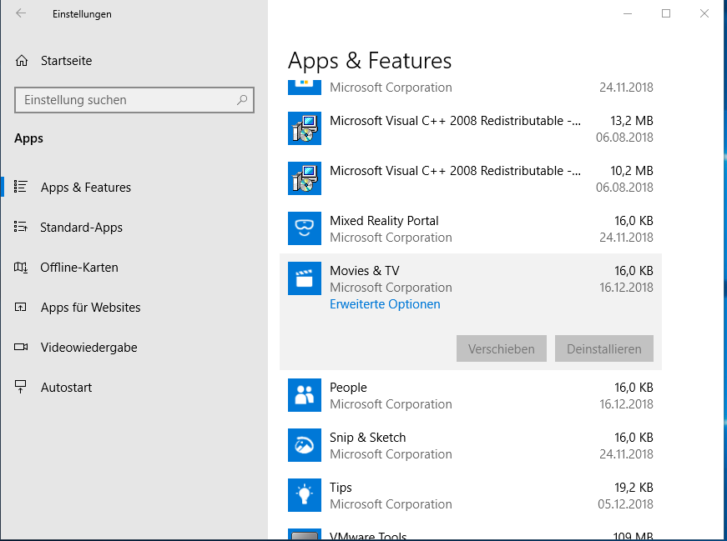Click the Verschieben button
This screenshot has height=541, width=727.
tap(501, 348)
